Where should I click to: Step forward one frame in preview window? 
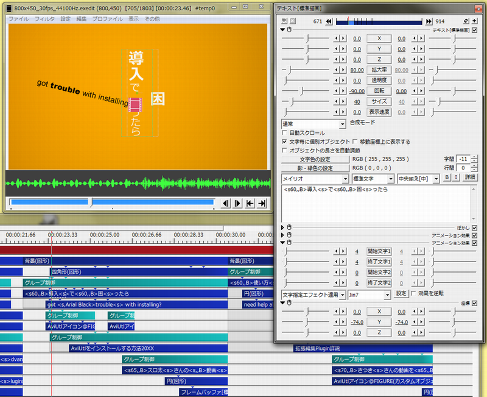[x=238, y=204]
